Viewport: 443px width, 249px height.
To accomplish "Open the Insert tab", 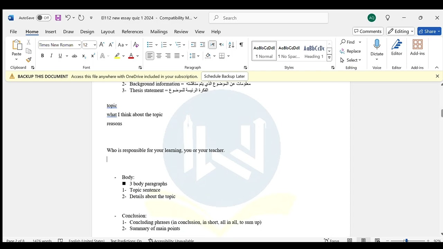I will coord(51,31).
